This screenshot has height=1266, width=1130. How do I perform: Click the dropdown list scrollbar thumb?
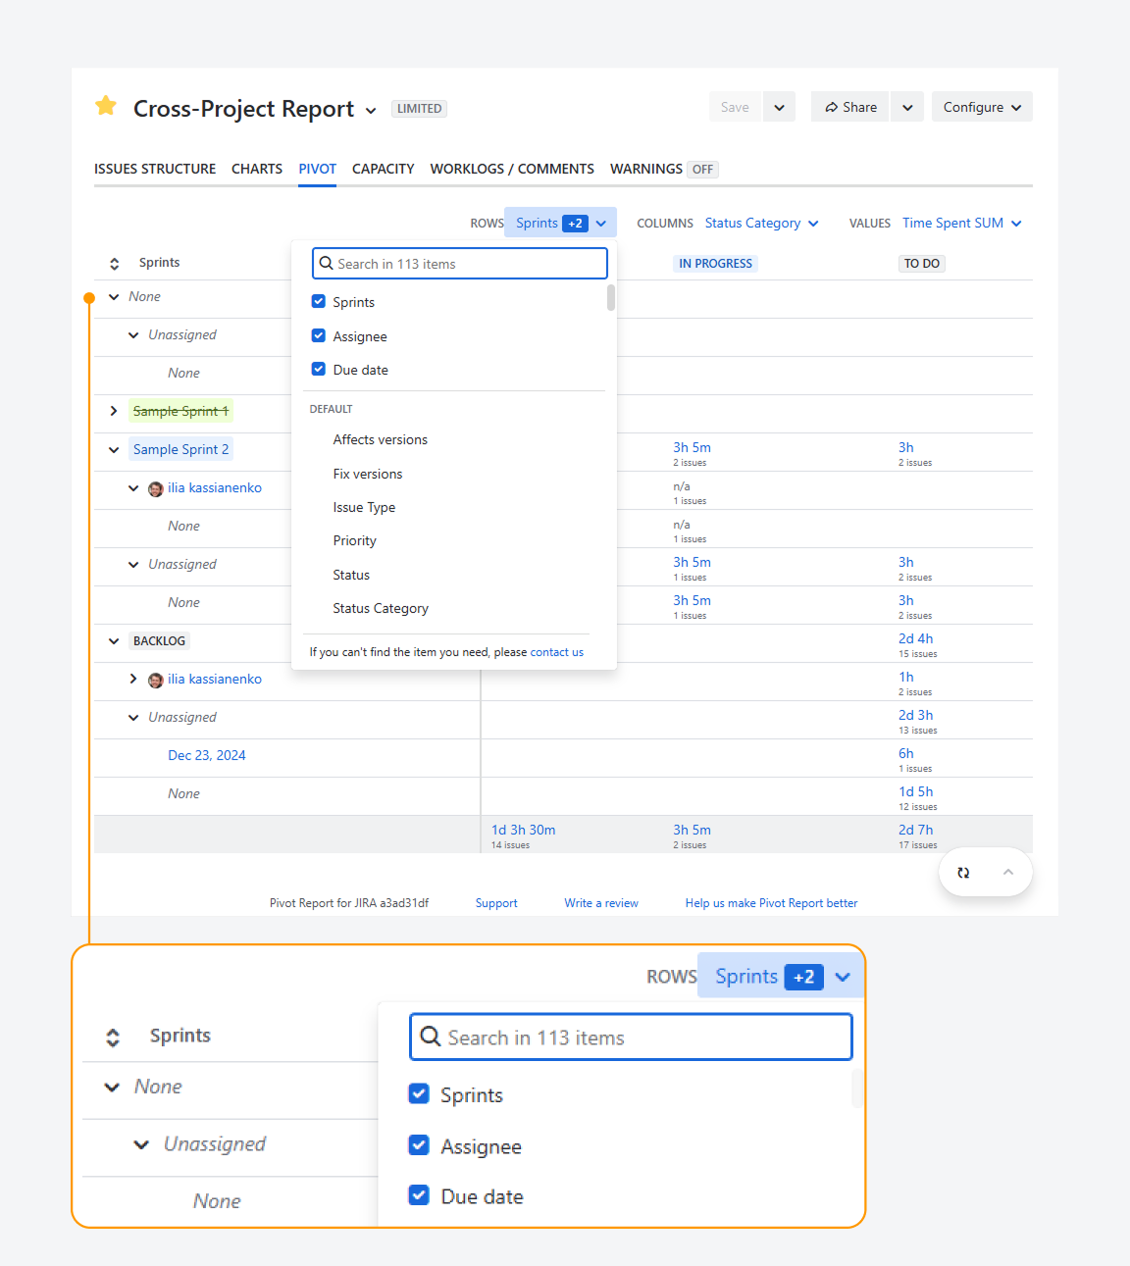pyautogui.click(x=611, y=297)
